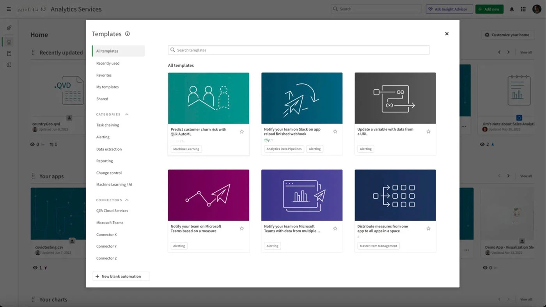This screenshot has height=307, width=546.
Task: Click the Machine Learning tag on churn template
Action: [x=186, y=149]
